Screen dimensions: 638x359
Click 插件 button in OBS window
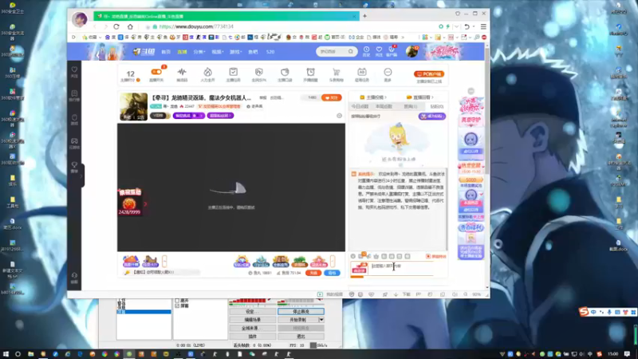coord(252,337)
